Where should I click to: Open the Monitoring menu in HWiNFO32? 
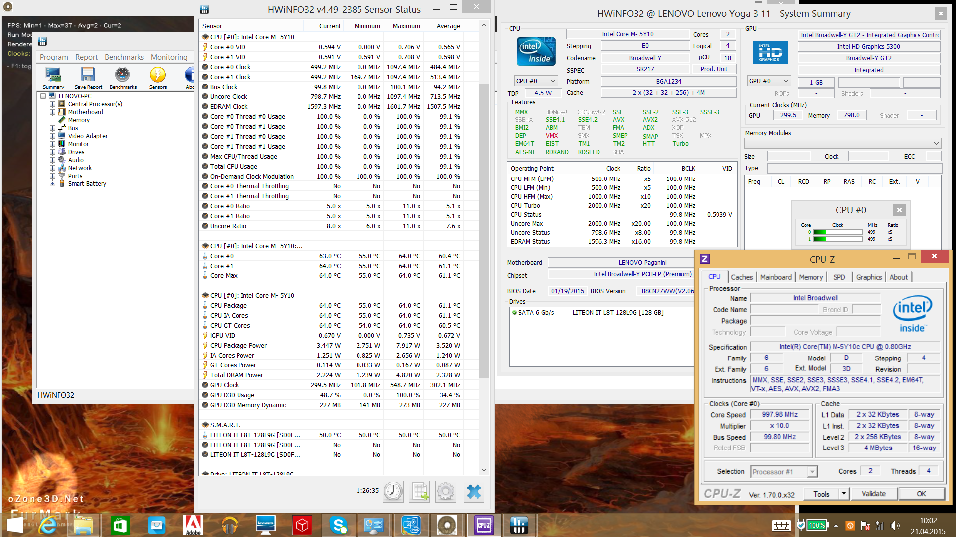coord(169,57)
